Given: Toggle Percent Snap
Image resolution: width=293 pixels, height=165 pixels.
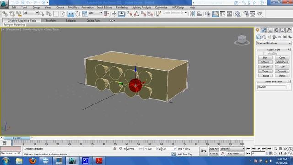Looking at the screenshot, I should click(143, 13).
